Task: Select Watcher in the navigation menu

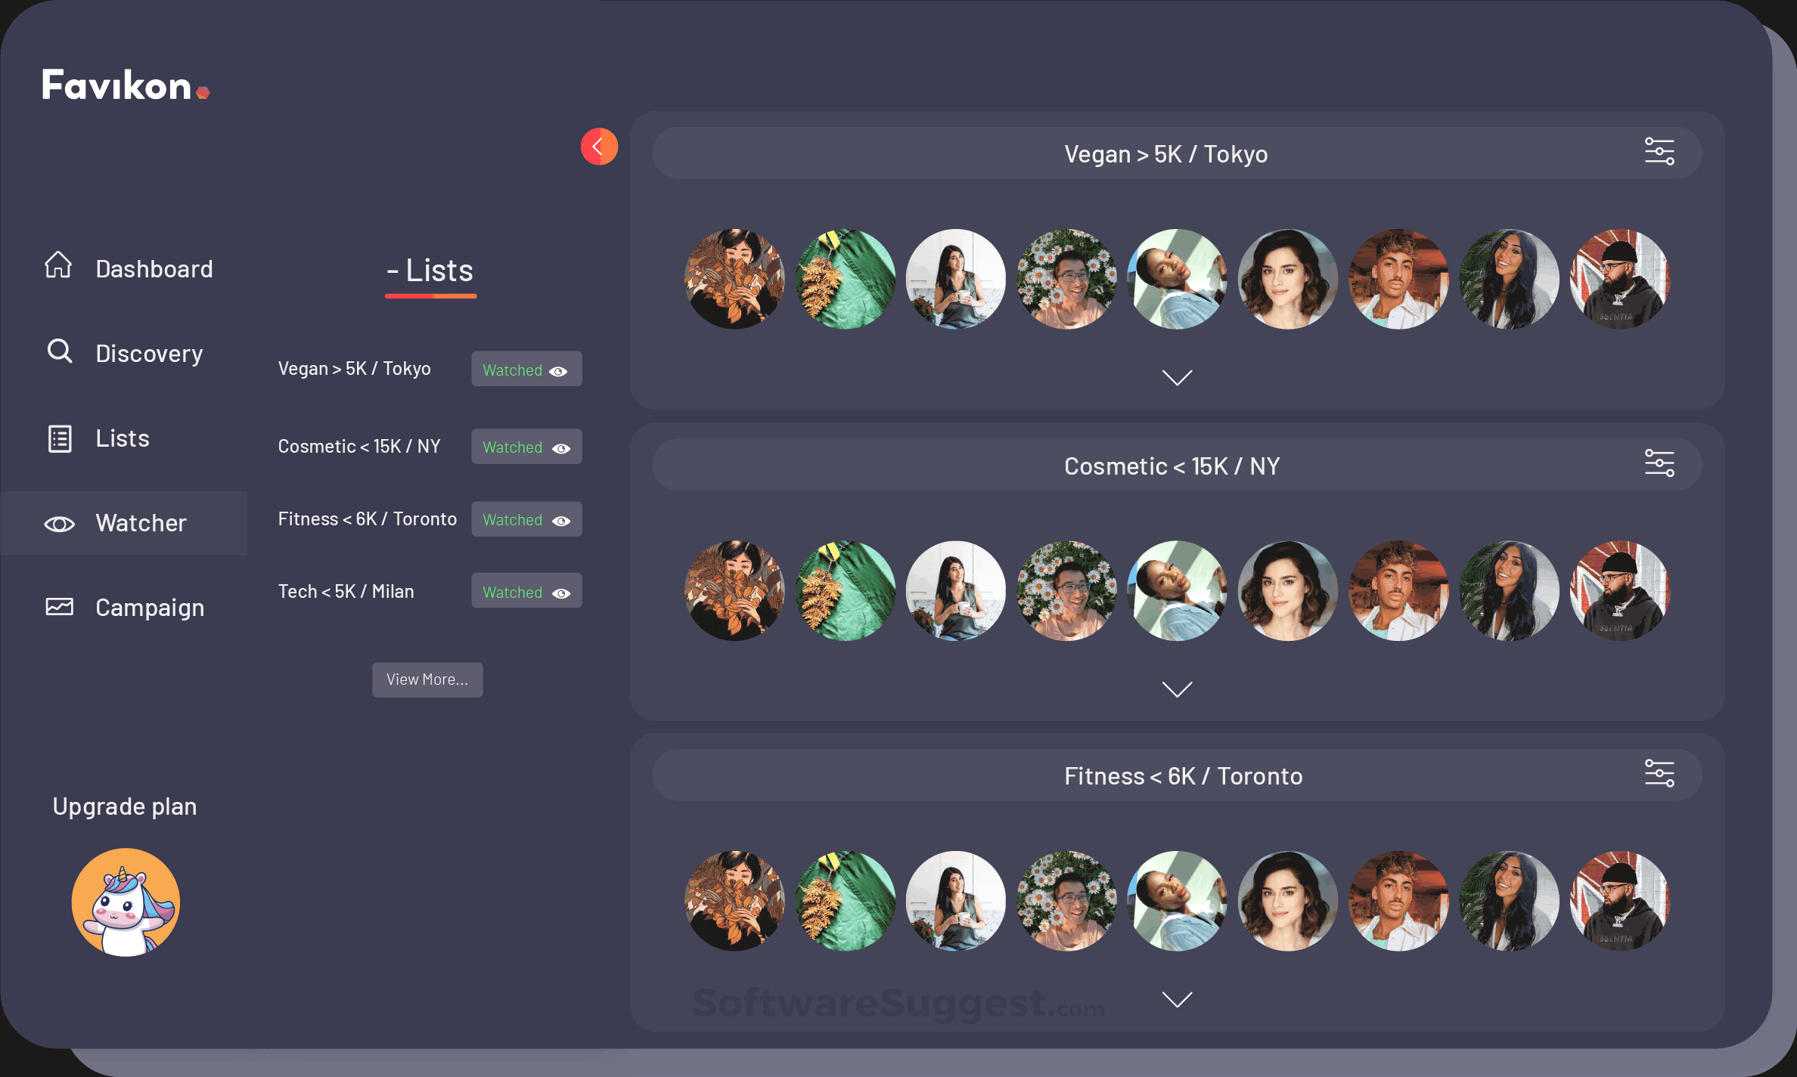Action: (141, 522)
